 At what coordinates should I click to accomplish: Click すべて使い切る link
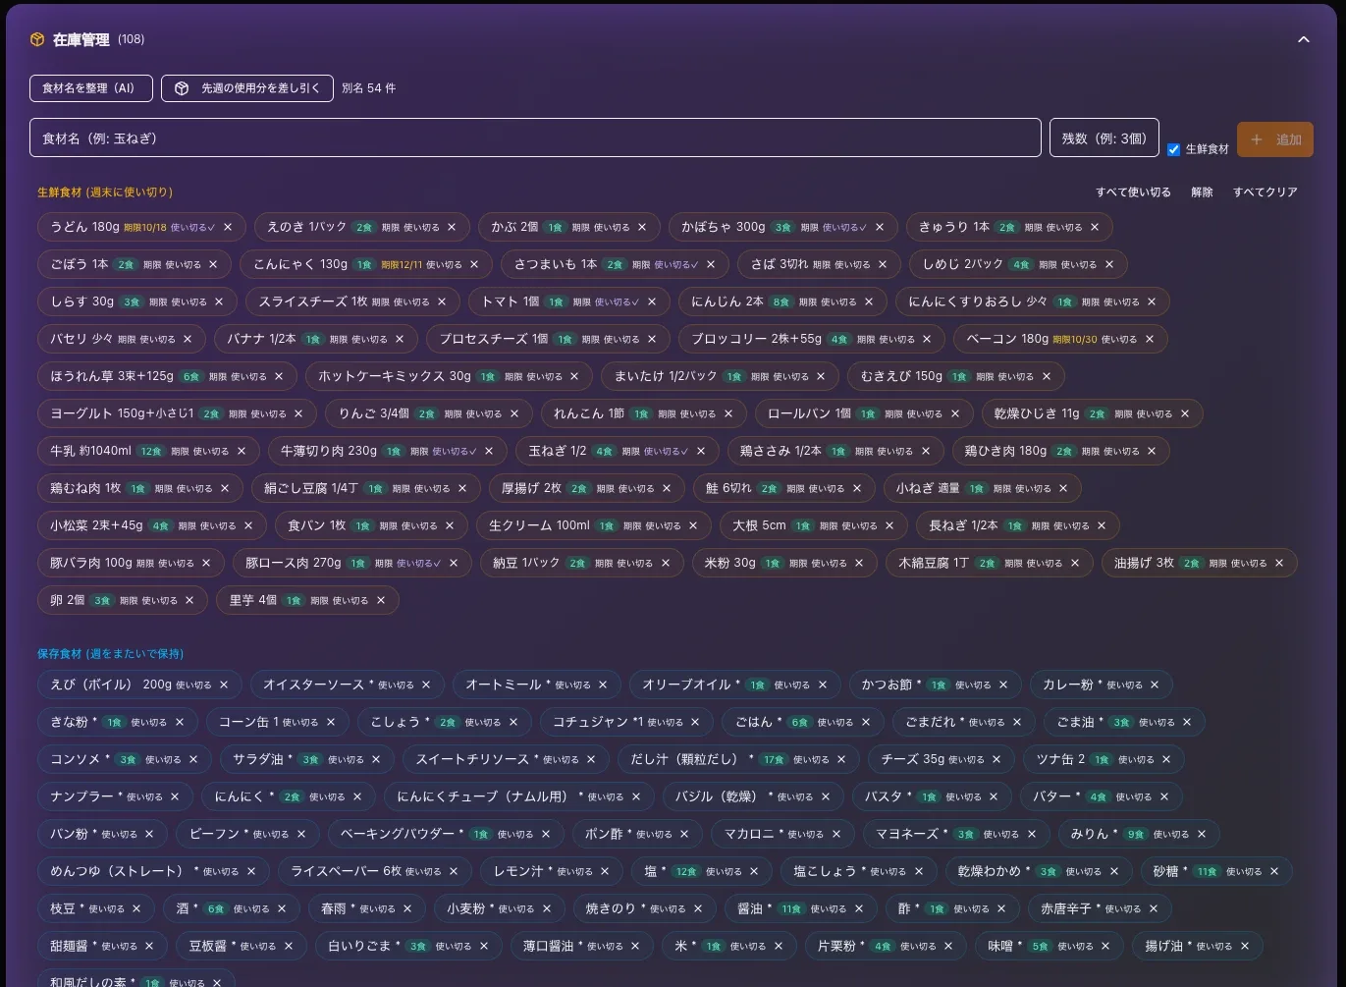[1133, 192]
